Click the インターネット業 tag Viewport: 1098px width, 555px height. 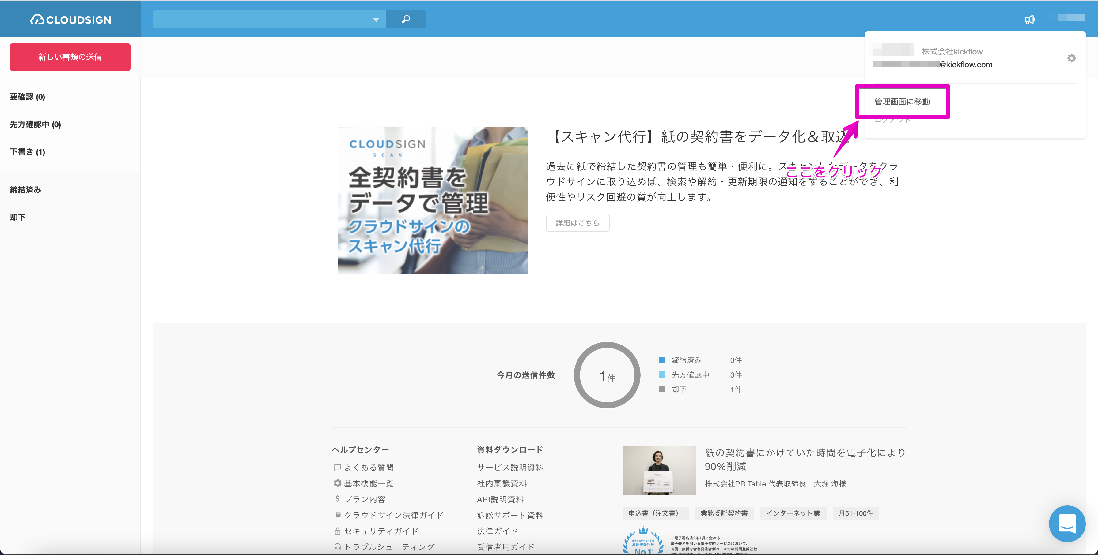coord(793,513)
